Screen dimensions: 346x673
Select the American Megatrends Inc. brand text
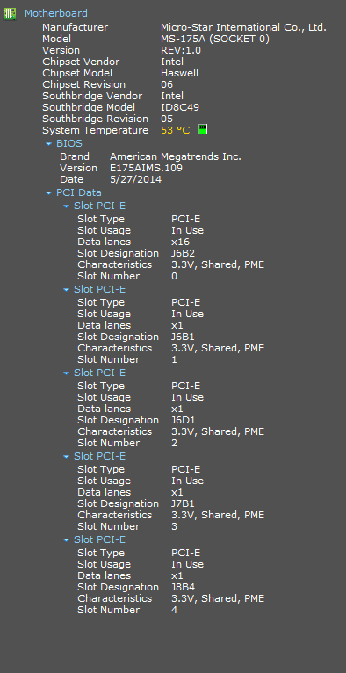point(176,156)
